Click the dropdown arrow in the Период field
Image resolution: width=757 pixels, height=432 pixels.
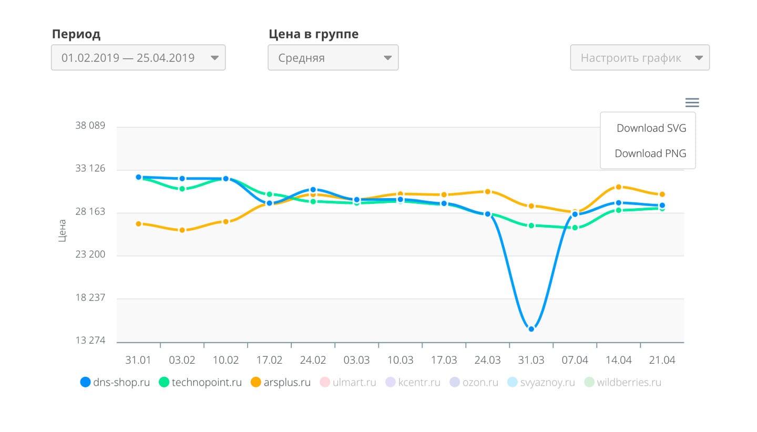tap(214, 58)
